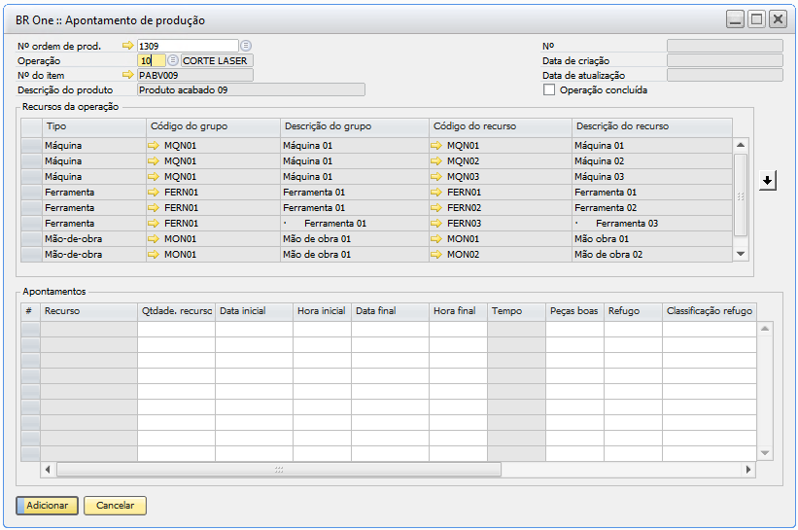Click the resources grid vertical scrollbar thumb
Screen dimensions: 798x530
741,195
